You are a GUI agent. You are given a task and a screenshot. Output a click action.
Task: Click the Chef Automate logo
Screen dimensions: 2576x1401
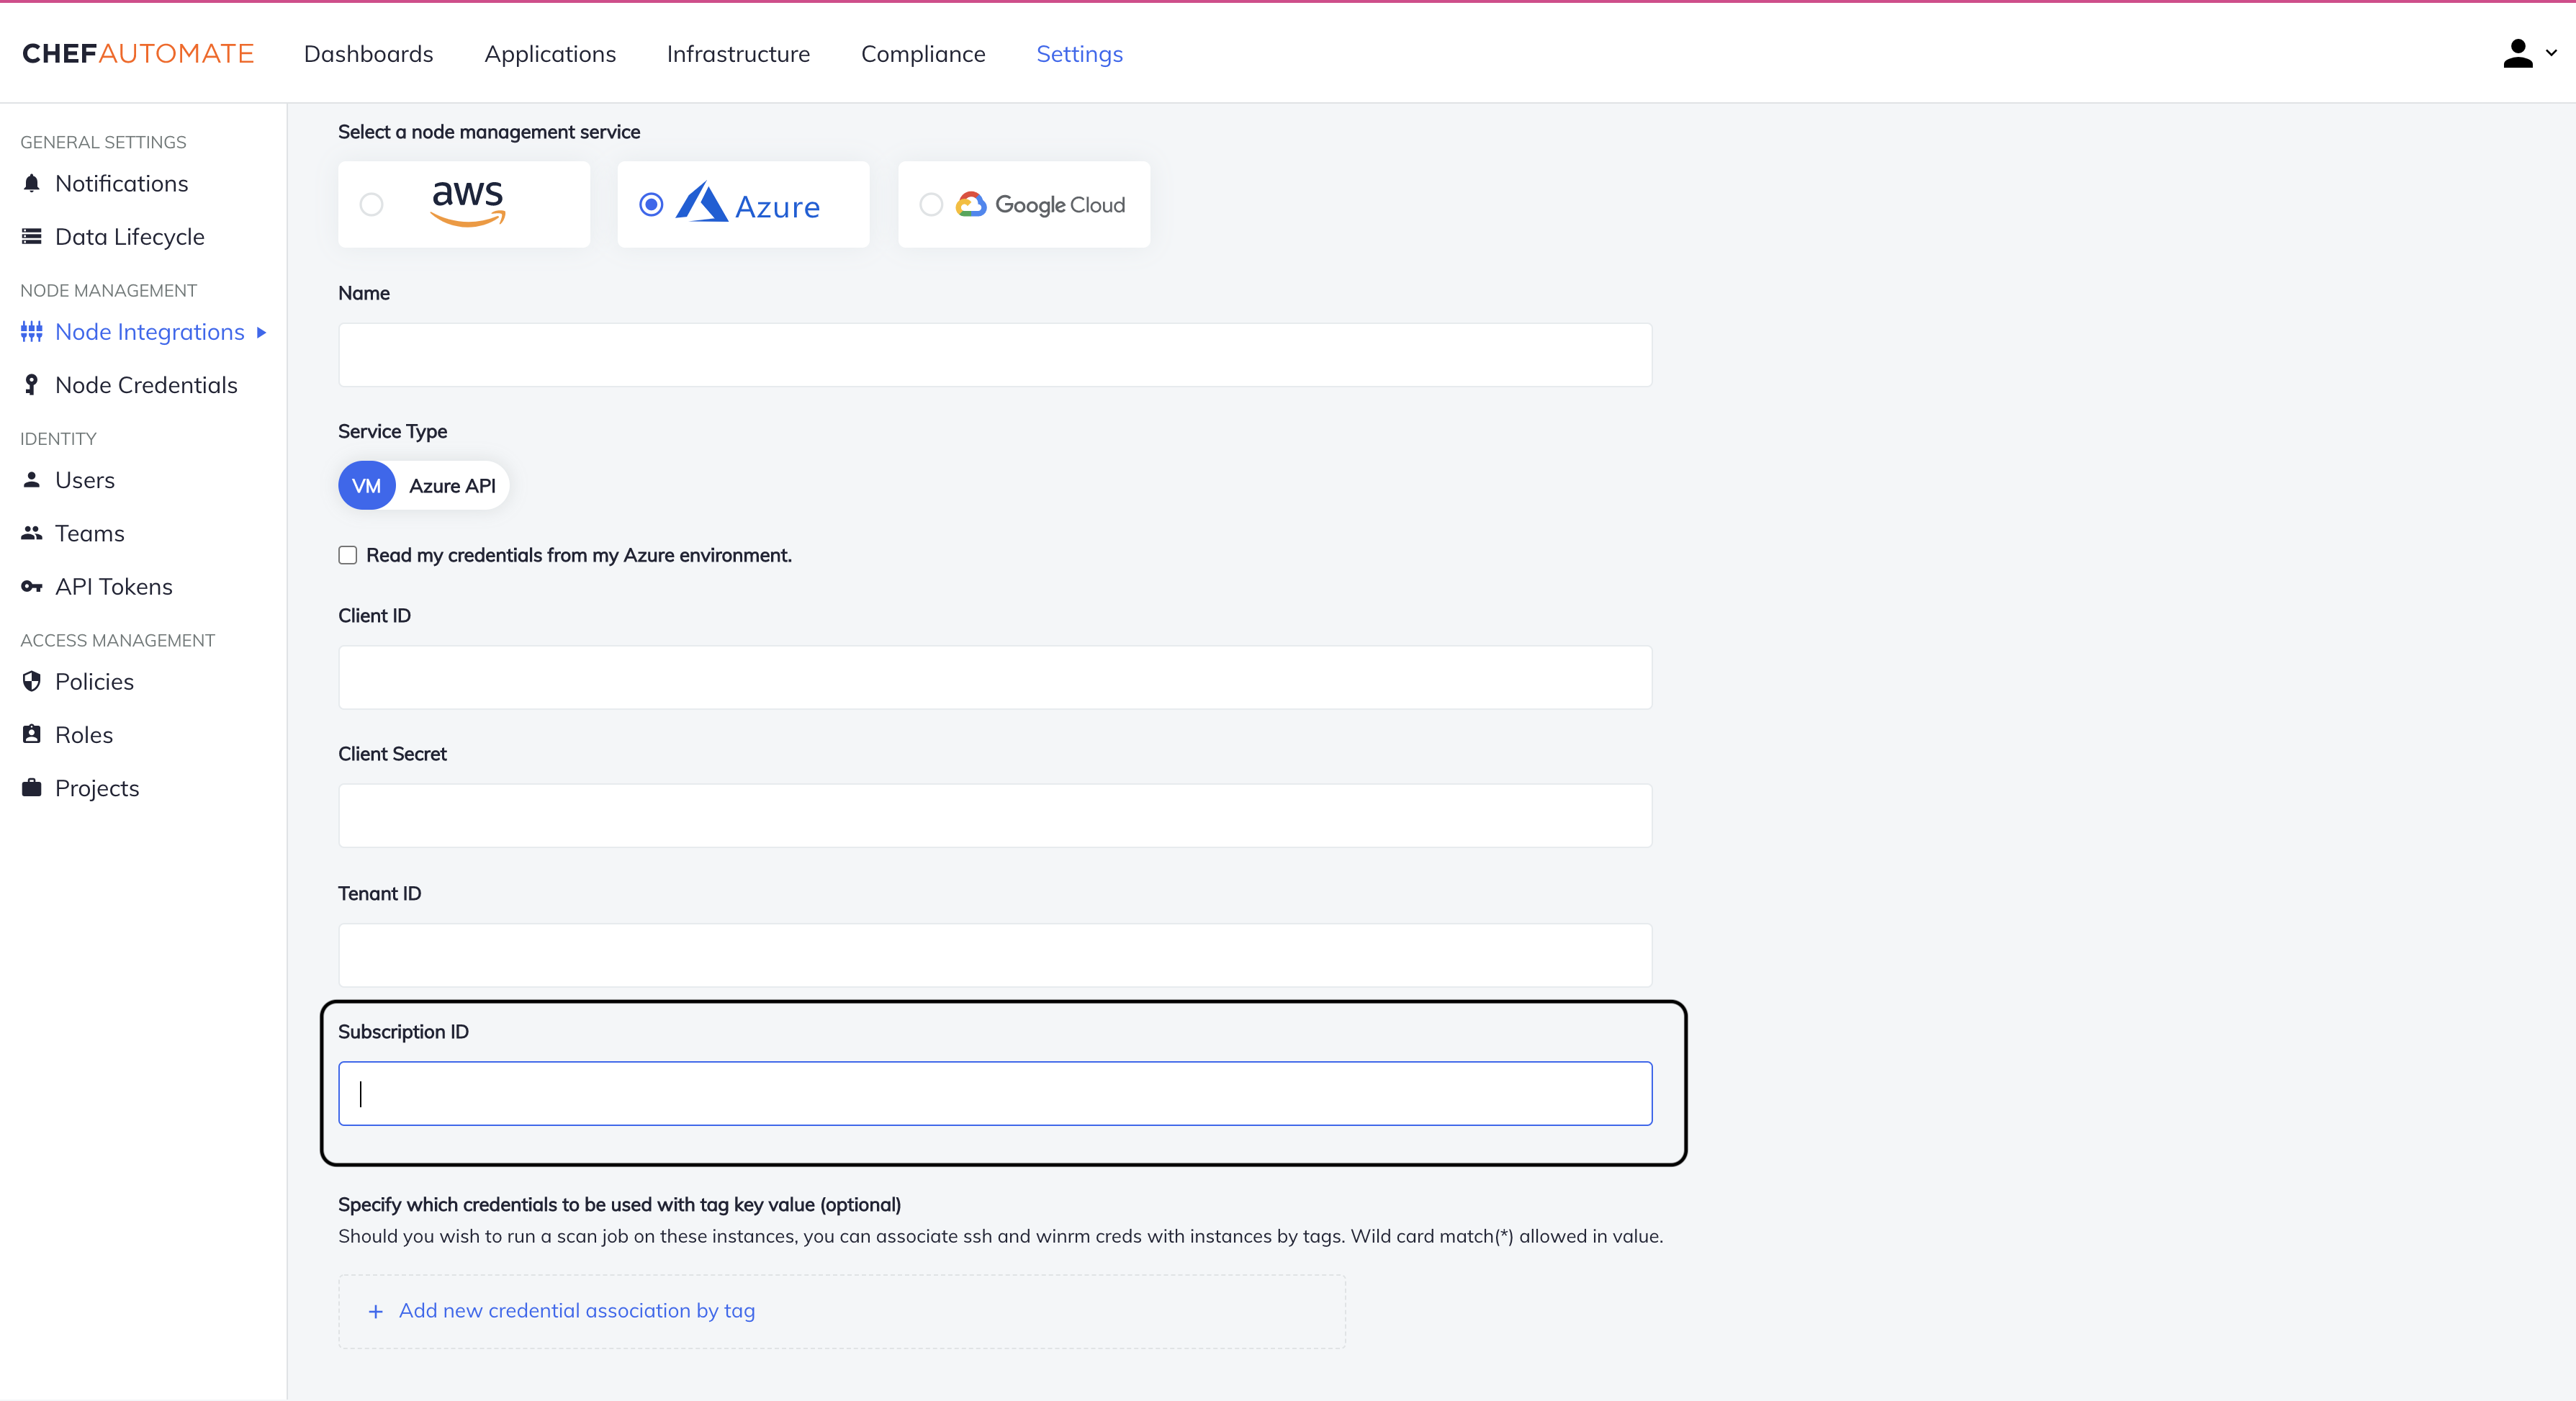pos(138,54)
